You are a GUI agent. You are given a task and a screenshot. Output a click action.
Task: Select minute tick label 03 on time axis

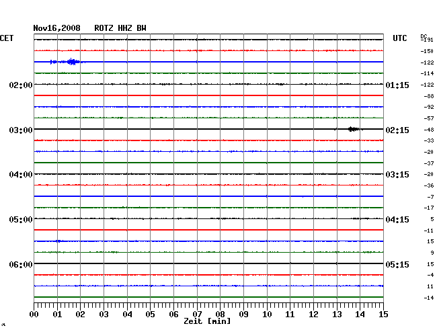click(104, 314)
